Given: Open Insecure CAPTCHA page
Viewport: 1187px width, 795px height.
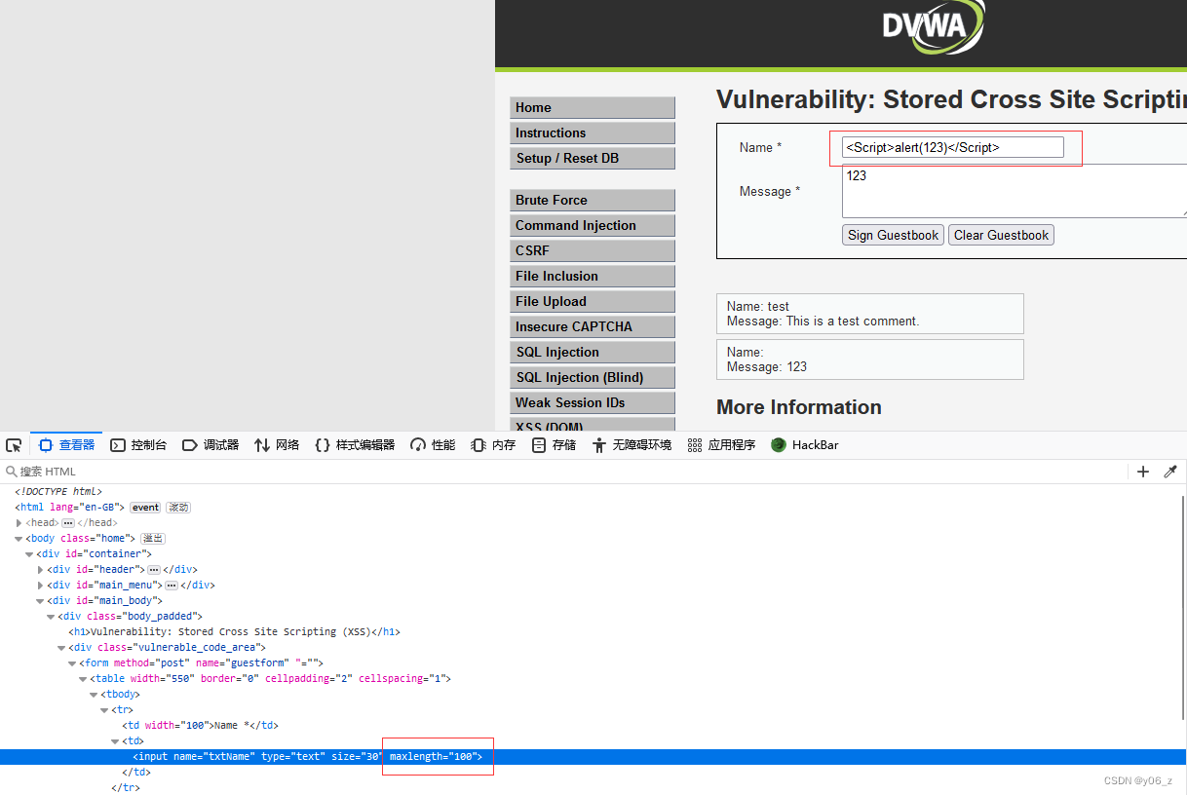Looking at the screenshot, I should [593, 327].
